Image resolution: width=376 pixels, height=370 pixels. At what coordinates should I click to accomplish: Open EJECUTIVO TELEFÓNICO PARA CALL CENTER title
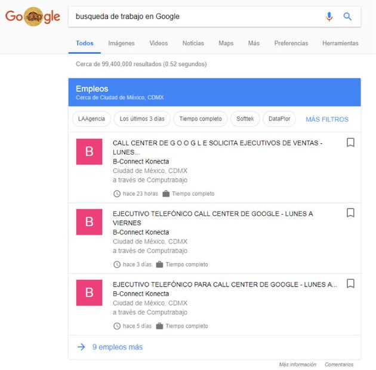click(225, 285)
